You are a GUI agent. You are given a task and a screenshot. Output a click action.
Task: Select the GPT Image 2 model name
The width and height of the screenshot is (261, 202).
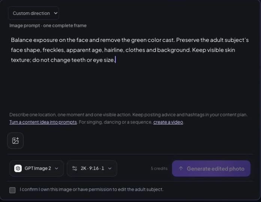click(x=38, y=168)
